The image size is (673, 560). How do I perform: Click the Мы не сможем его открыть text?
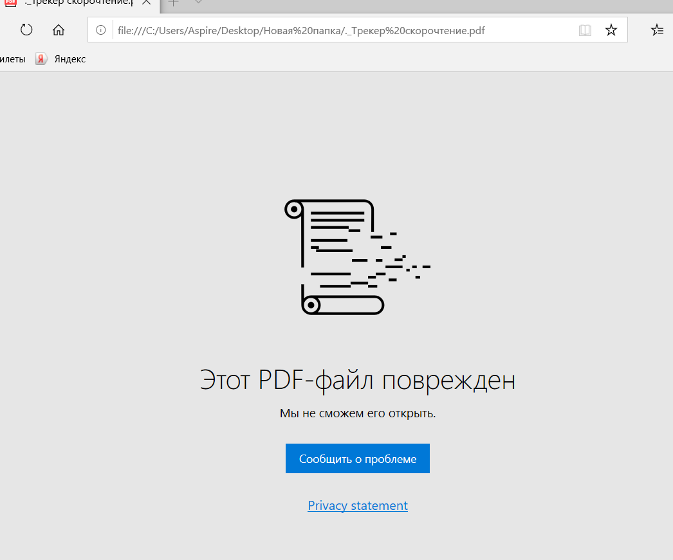tap(358, 413)
